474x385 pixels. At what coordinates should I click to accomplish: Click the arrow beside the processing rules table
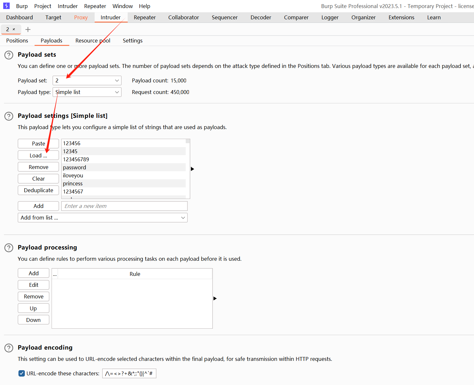point(215,298)
